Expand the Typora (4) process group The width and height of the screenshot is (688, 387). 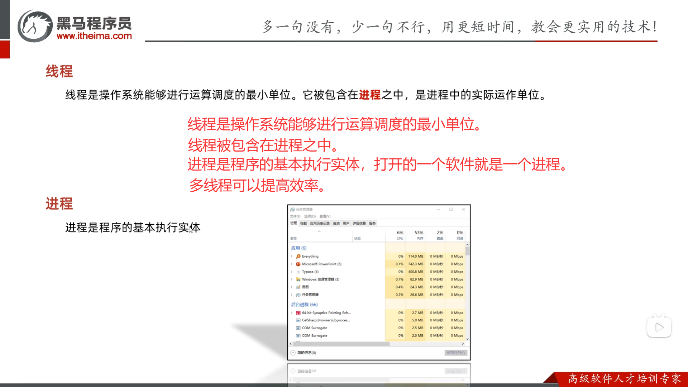tap(292, 272)
